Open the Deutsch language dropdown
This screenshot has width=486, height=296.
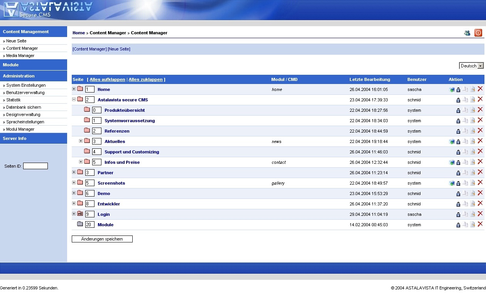point(471,66)
